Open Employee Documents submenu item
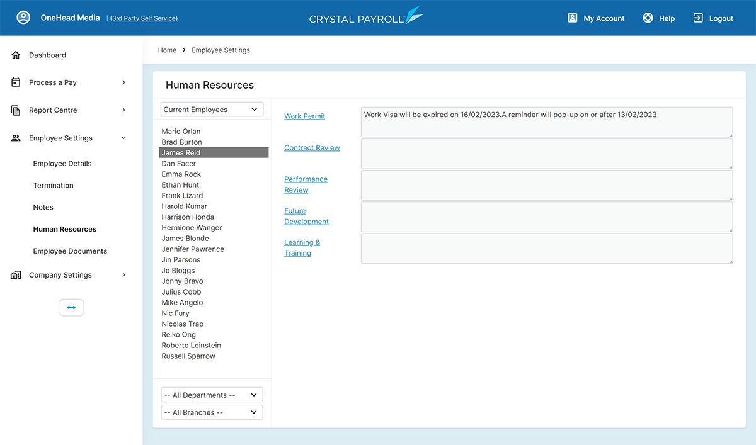Screen dimensions: 756x445 click(70, 251)
